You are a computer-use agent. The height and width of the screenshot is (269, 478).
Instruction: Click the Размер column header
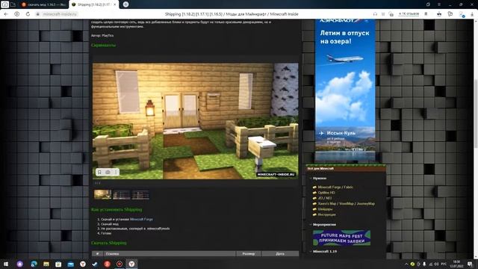click(x=249, y=254)
